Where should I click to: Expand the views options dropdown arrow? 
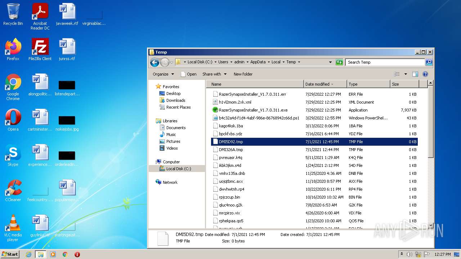(x=405, y=74)
